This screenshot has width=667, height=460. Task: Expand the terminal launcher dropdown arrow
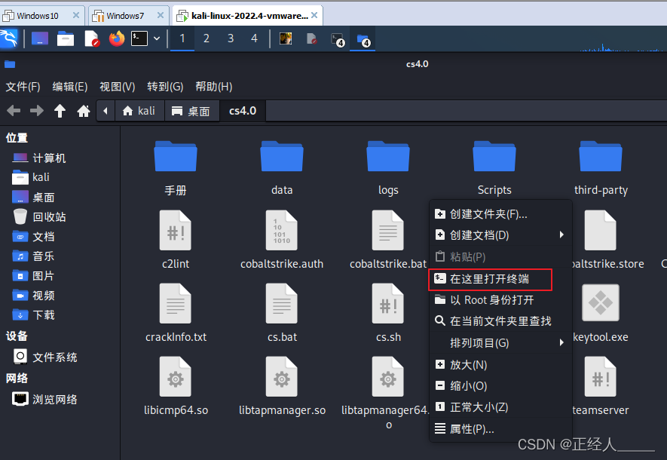click(x=157, y=38)
